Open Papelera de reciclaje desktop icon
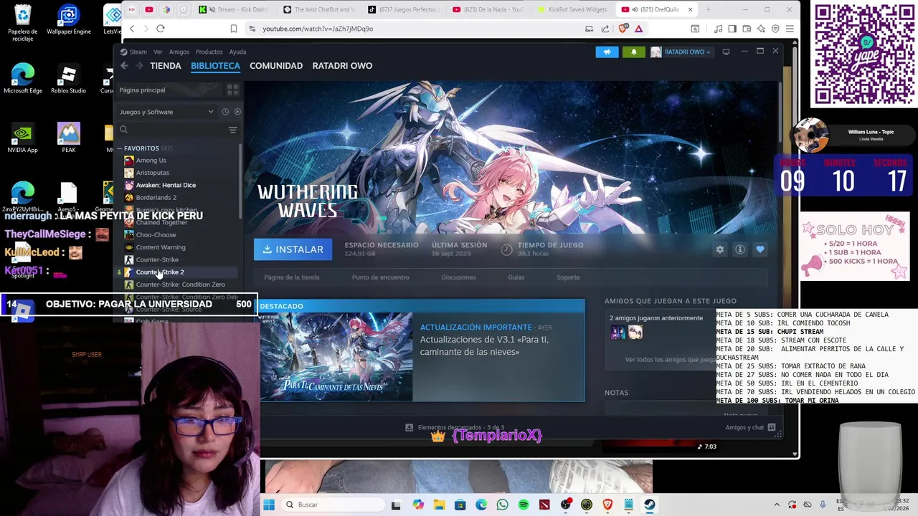This screenshot has width=918, height=516. pos(23,24)
